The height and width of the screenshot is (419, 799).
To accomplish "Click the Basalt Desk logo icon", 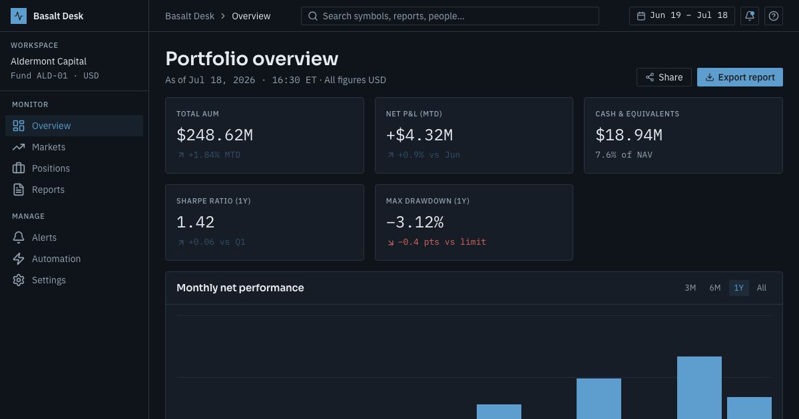I will click(x=19, y=16).
